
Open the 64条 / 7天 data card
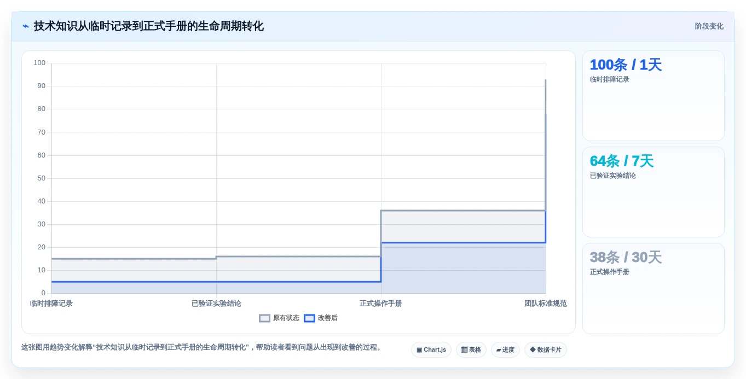coord(654,192)
